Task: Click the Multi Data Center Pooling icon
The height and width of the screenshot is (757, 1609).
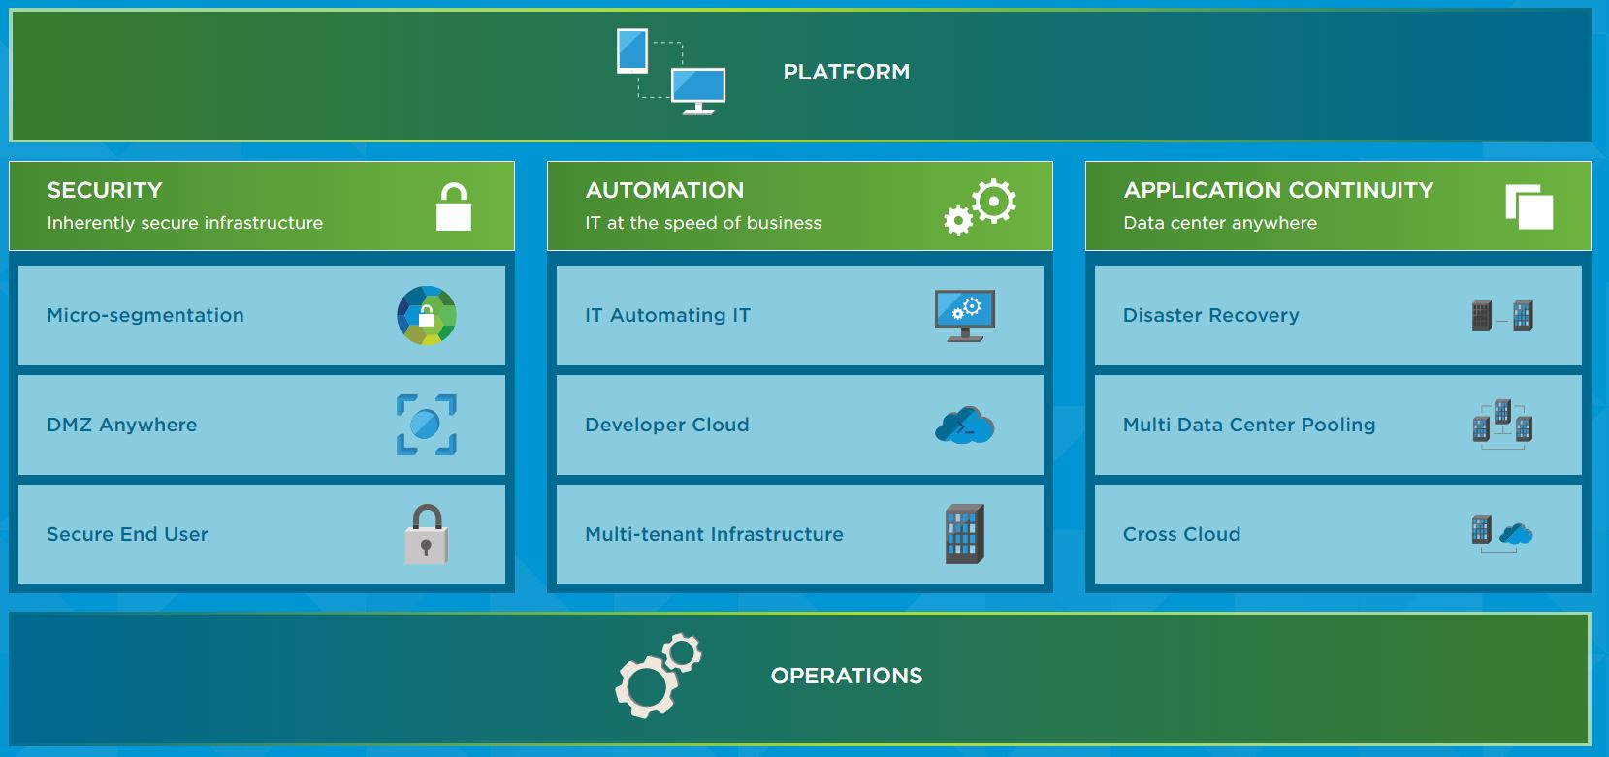Action: click(x=1502, y=424)
